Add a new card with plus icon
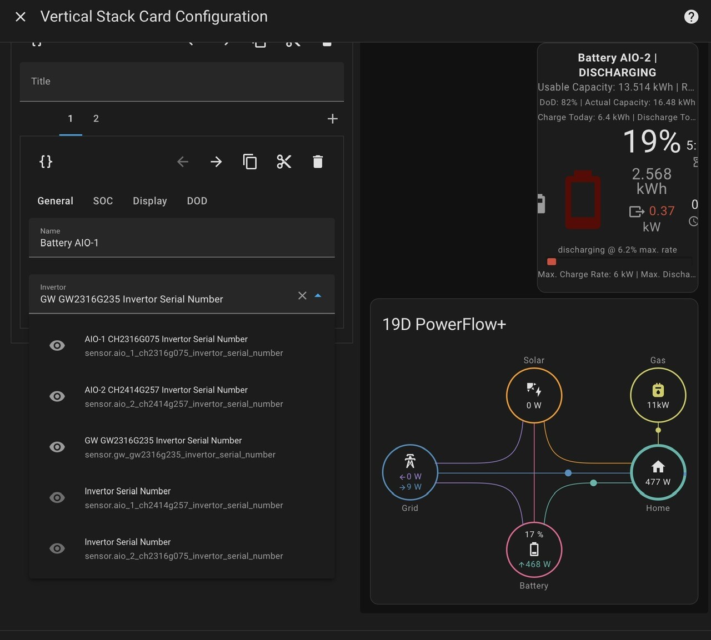The width and height of the screenshot is (711, 640). 332,118
